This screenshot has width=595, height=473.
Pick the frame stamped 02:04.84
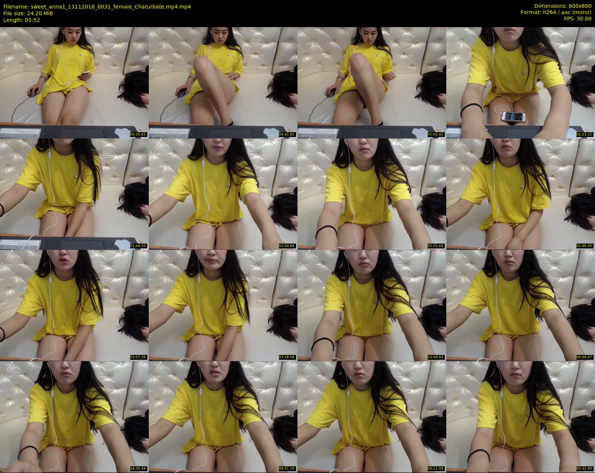(x=223, y=194)
